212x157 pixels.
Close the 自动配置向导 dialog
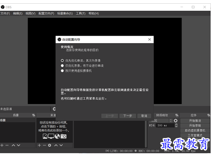tap(150, 39)
